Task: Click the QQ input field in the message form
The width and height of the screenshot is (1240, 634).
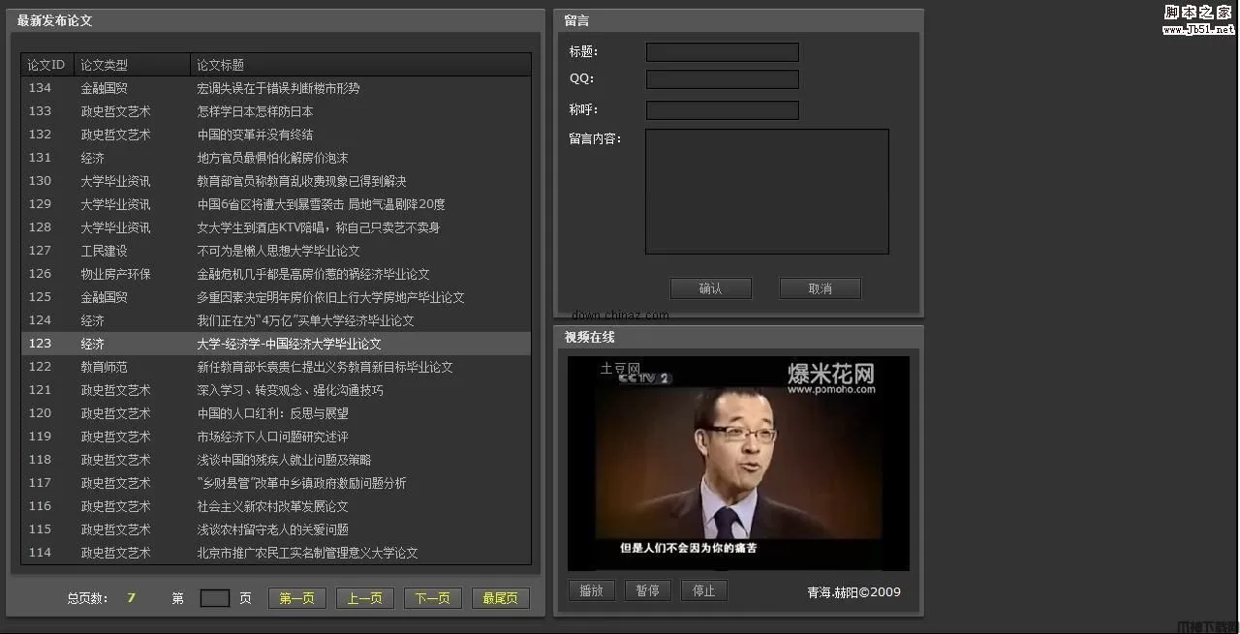Action: (x=722, y=79)
